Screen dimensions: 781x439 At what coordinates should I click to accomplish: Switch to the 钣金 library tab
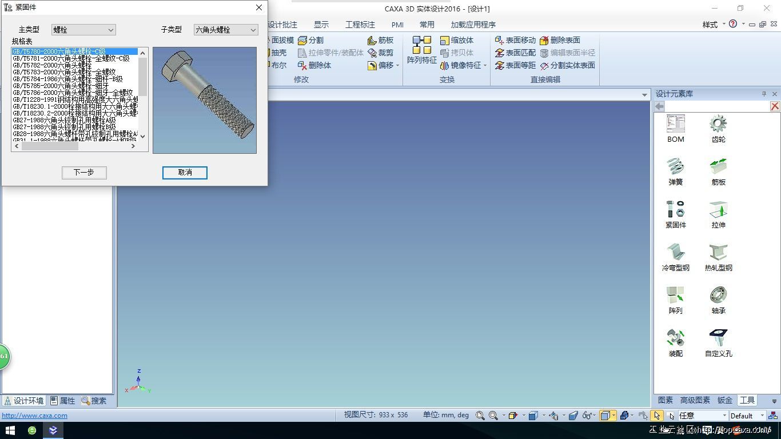pos(725,400)
